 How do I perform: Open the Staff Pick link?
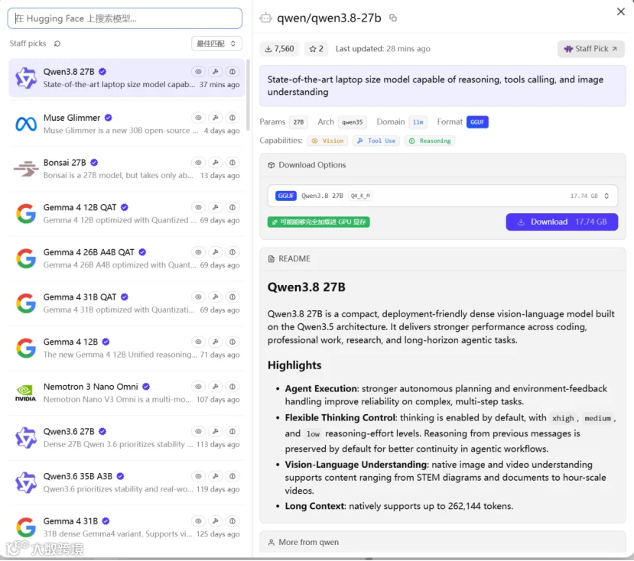click(x=590, y=49)
